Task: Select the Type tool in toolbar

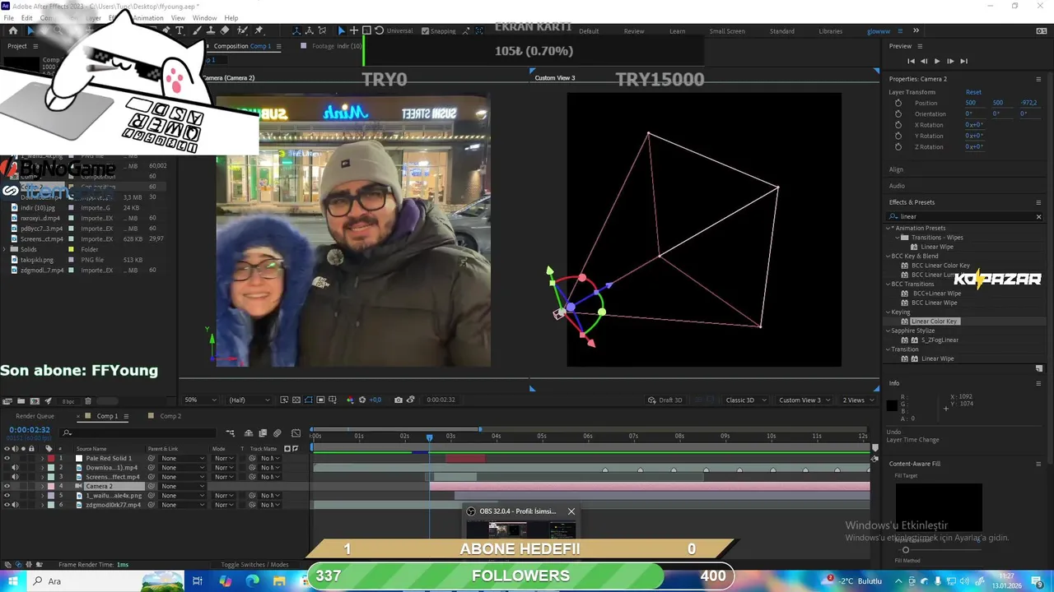Action: 180,30
